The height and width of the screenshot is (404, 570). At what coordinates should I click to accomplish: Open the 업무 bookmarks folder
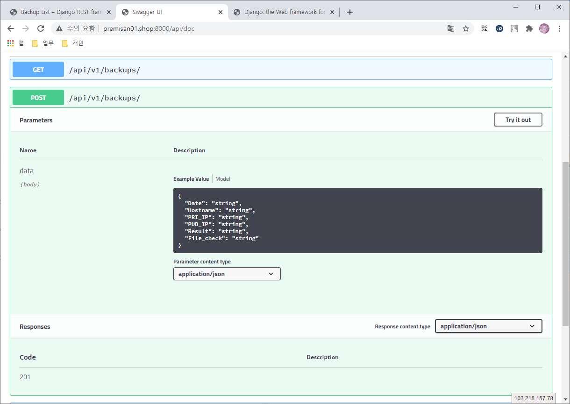pyautogui.click(x=43, y=43)
